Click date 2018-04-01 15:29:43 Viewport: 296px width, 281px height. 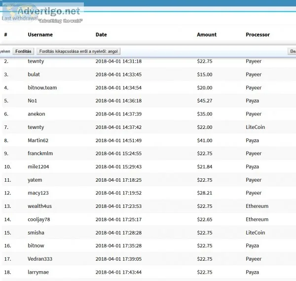coord(118,166)
